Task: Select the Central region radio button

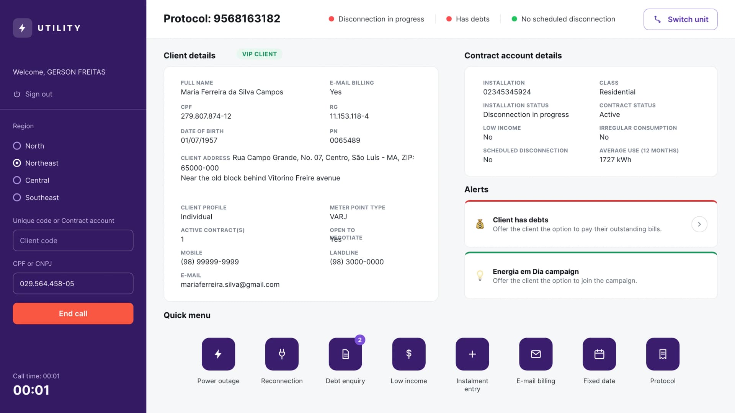Action: (17, 180)
